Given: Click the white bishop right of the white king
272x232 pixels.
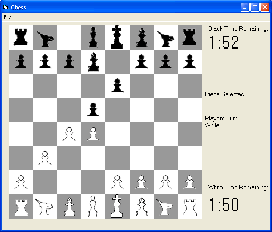Looking at the screenshot, I should click(x=142, y=206).
